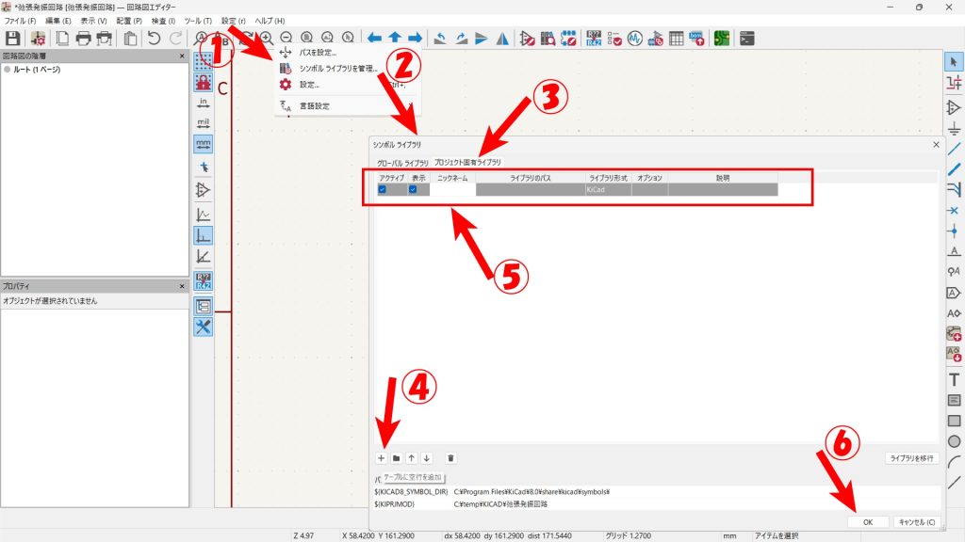Click the ニックネーム cell to edit
The image size is (965, 542).
tap(452, 189)
